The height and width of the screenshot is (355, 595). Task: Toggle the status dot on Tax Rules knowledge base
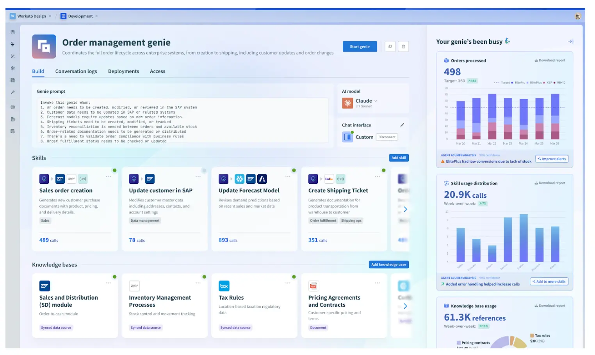click(294, 277)
